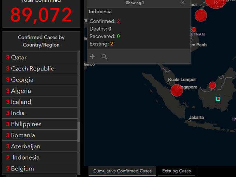The image size is (236, 177).
Task: Select Romania in the country list
Action: pyautogui.click(x=40, y=135)
